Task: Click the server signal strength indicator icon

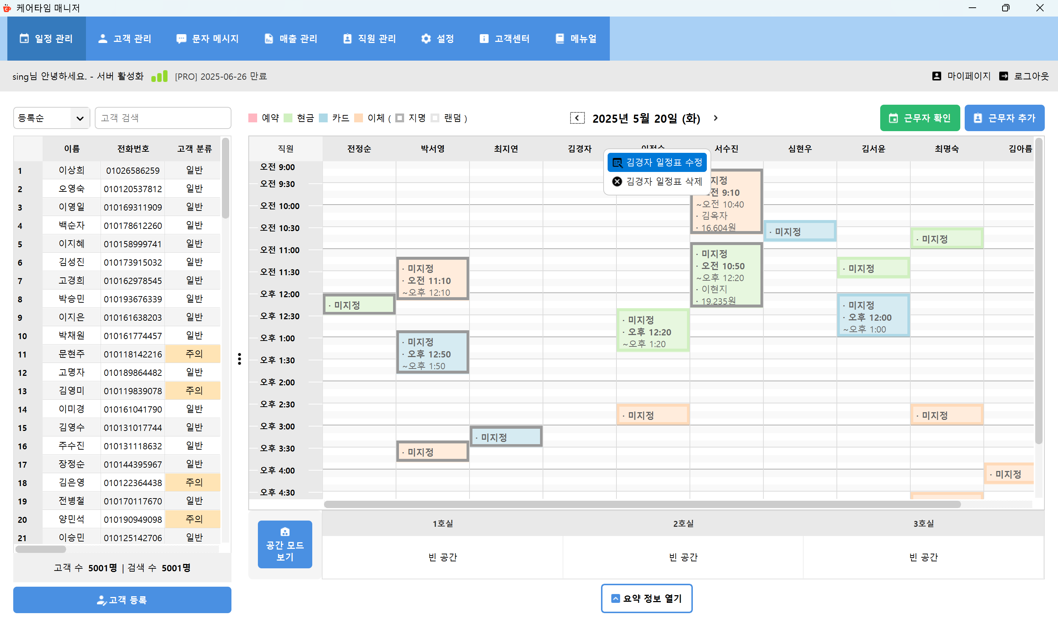Action: 159,76
